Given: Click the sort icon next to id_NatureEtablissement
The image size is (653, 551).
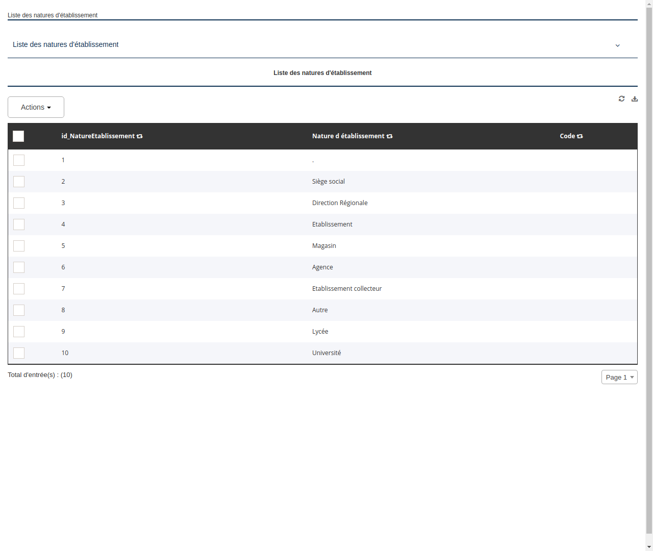Looking at the screenshot, I should point(140,136).
